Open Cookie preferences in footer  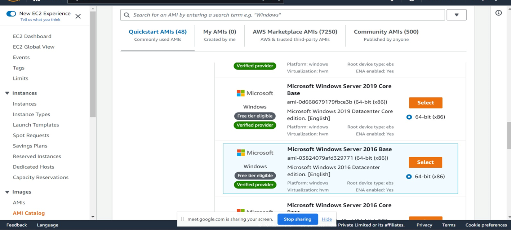tap(486, 225)
